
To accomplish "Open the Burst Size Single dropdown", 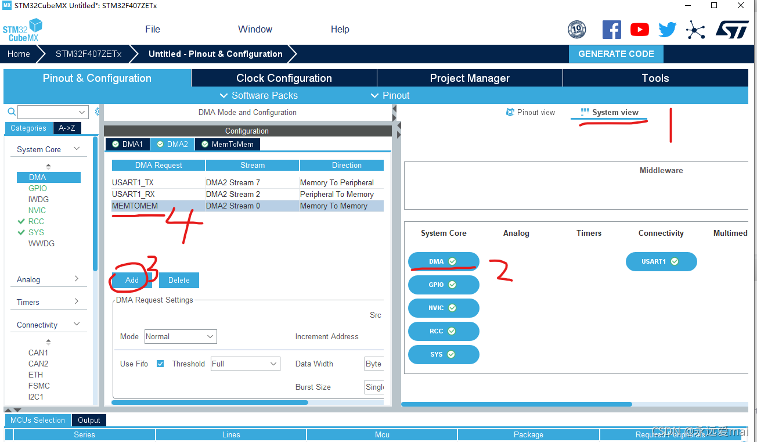I will coord(374,387).
